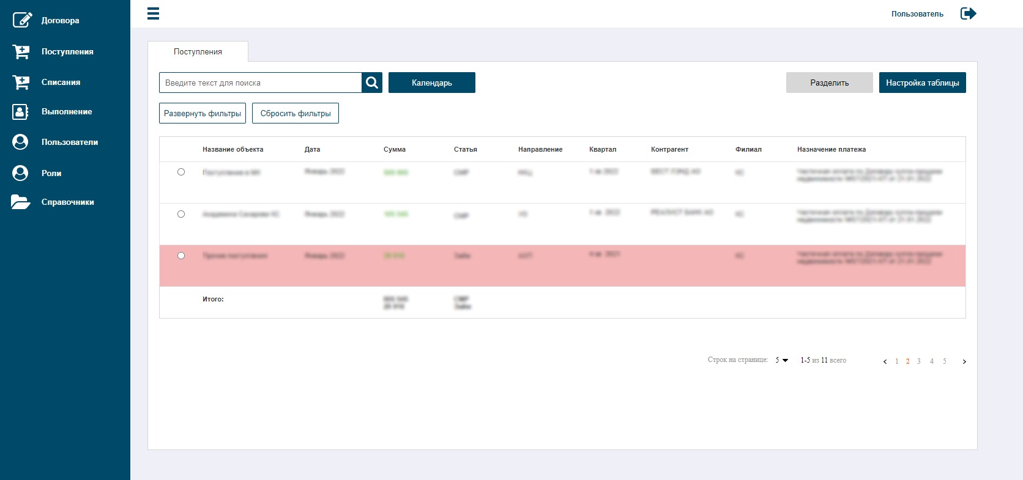Open the Справочники folder icon
Screen dimensions: 1023x480
[x=20, y=202]
